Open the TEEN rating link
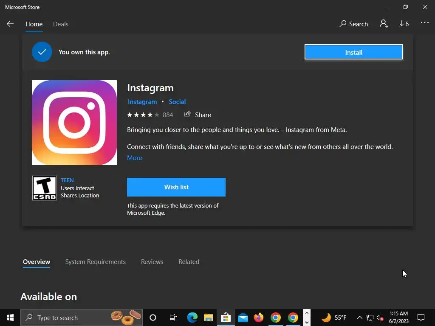Image resolution: width=435 pixels, height=326 pixels. pyautogui.click(x=67, y=180)
